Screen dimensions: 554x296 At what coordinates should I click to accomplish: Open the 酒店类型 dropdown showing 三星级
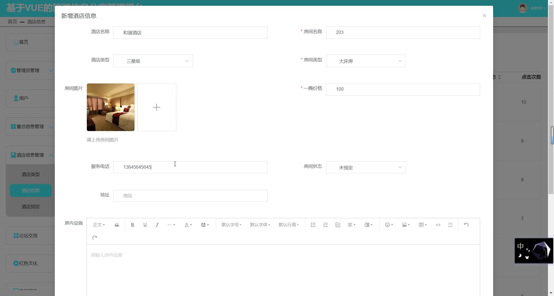[x=153, y=61]
